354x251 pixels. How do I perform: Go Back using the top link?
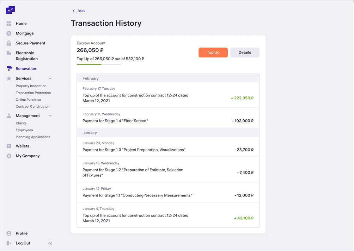[79, 11]
